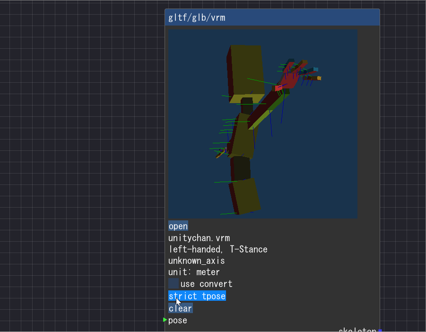Select the gltf/glb/vrm node title bar

272,17
